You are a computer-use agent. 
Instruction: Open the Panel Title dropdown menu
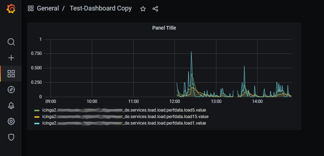coord(164,28)
